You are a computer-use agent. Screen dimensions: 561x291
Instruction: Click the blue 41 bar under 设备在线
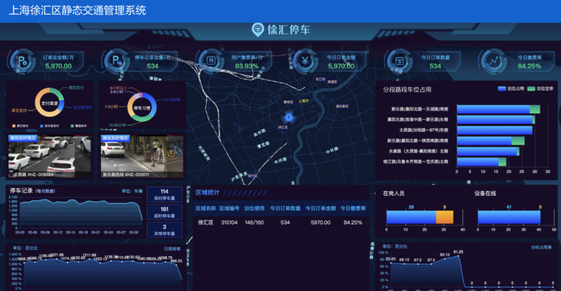click(509, 217)
